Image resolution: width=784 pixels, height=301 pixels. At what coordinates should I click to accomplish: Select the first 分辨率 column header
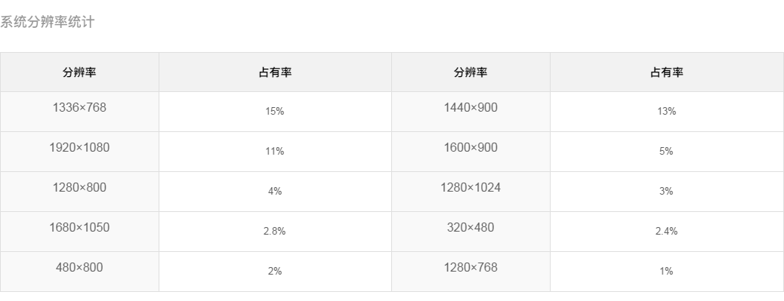coord(79,72)
